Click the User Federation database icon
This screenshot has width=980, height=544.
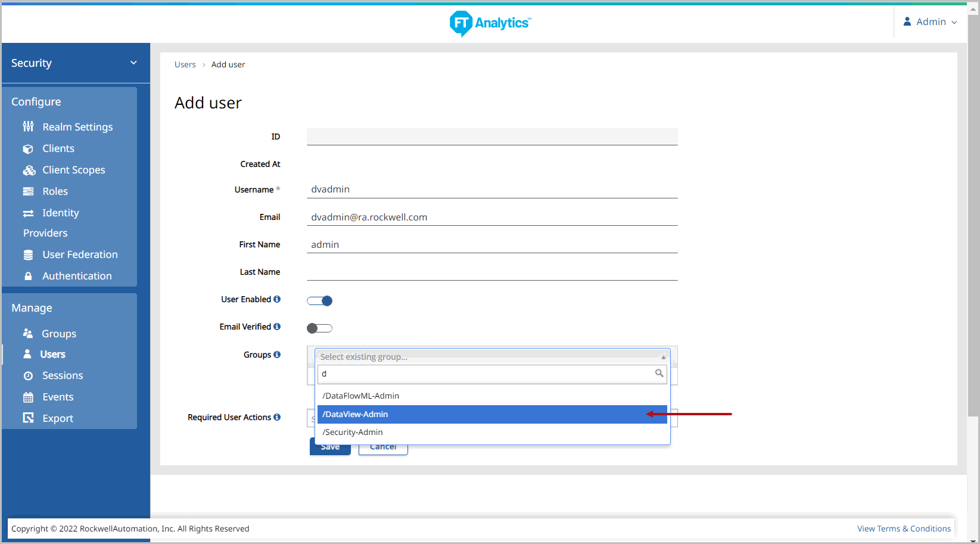click(28, 254)
